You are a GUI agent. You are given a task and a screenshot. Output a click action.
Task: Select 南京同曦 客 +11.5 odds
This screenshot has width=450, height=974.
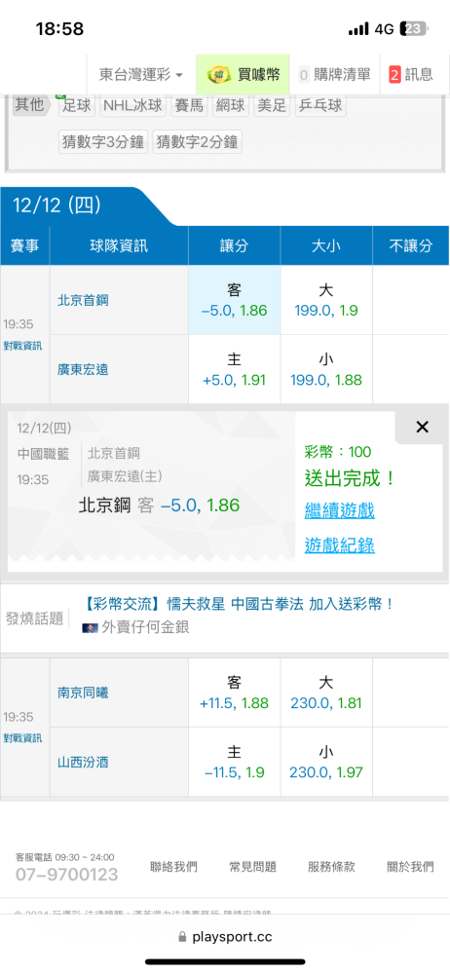click(235, 693)
